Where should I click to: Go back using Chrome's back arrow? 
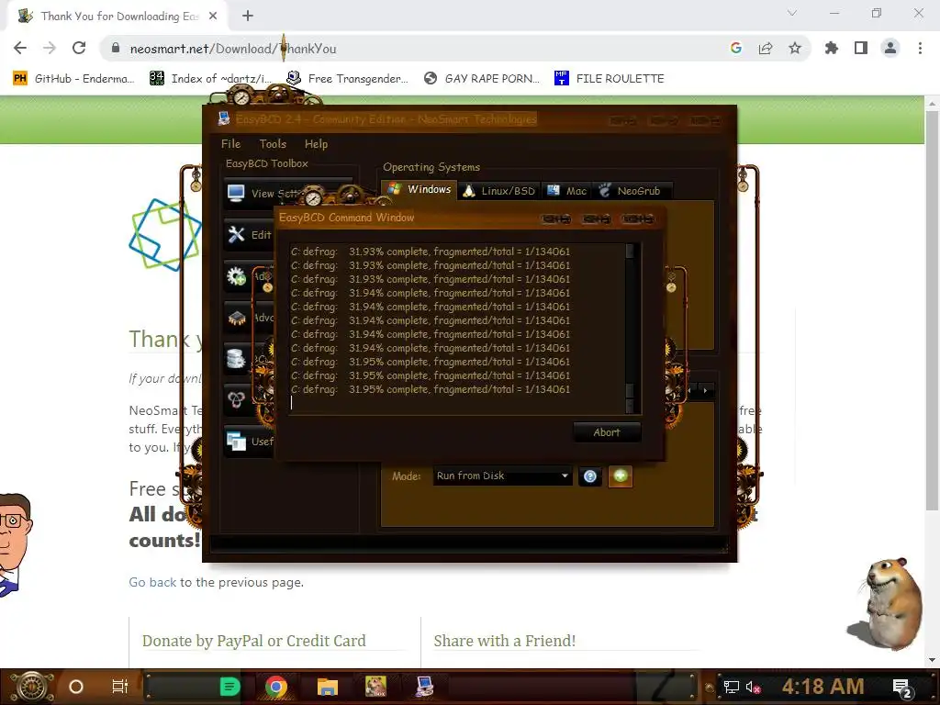pyautogui.click(x=20, y=48)
